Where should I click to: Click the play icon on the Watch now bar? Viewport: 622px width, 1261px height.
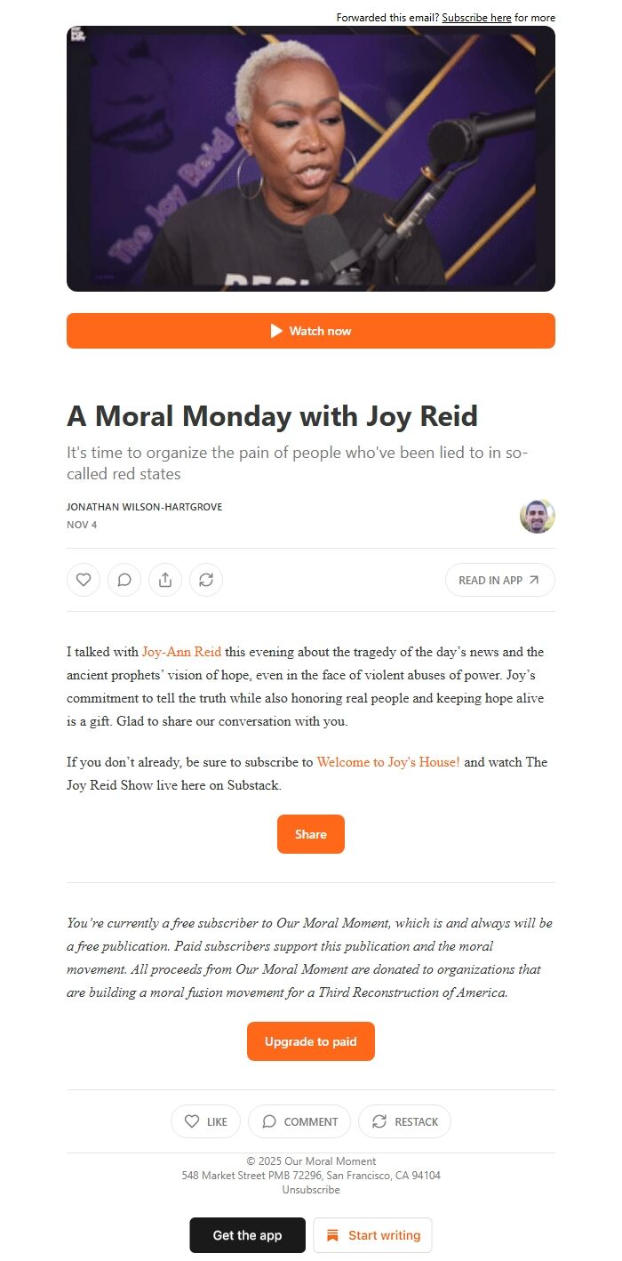click(x=276, y=330)
